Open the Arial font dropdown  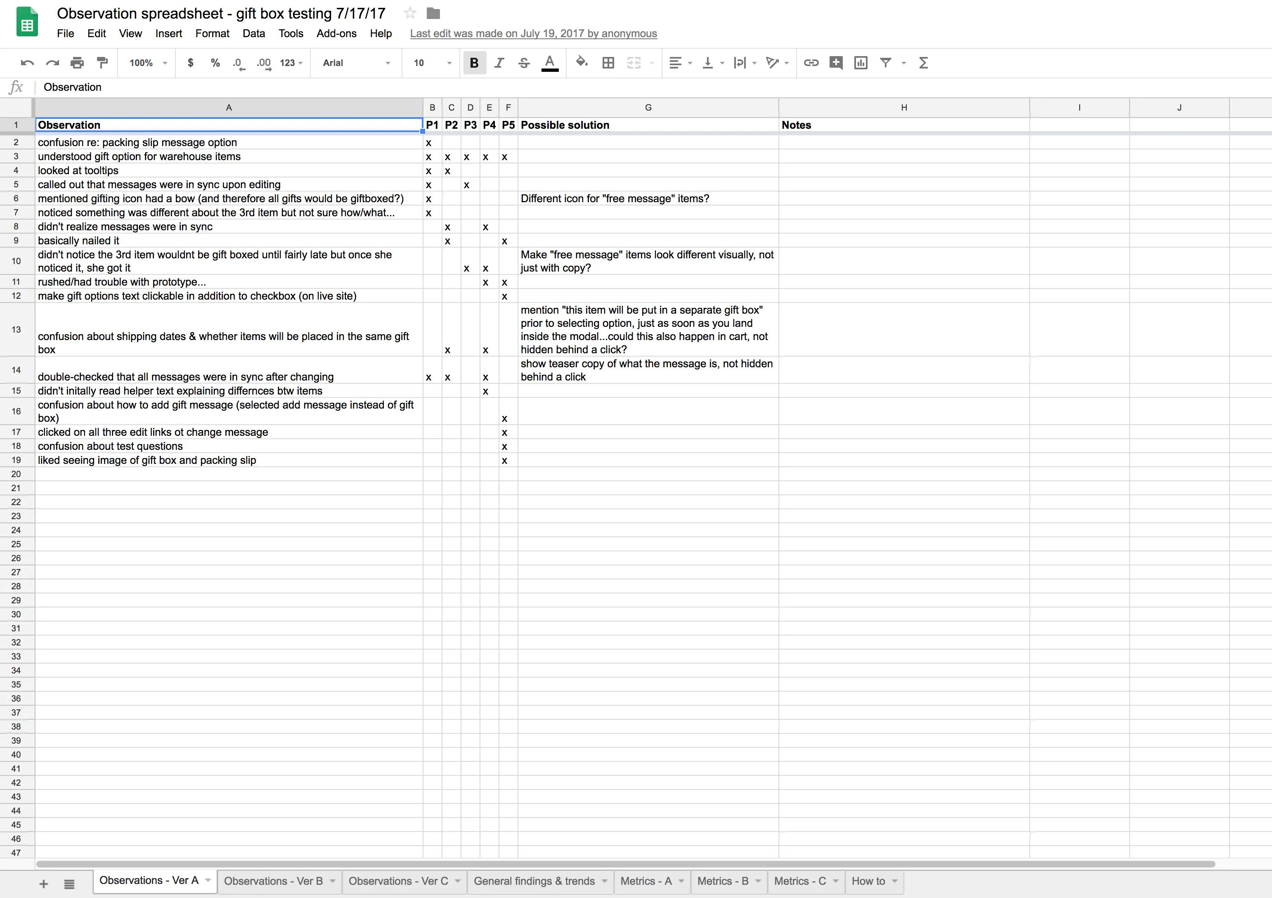356,63
